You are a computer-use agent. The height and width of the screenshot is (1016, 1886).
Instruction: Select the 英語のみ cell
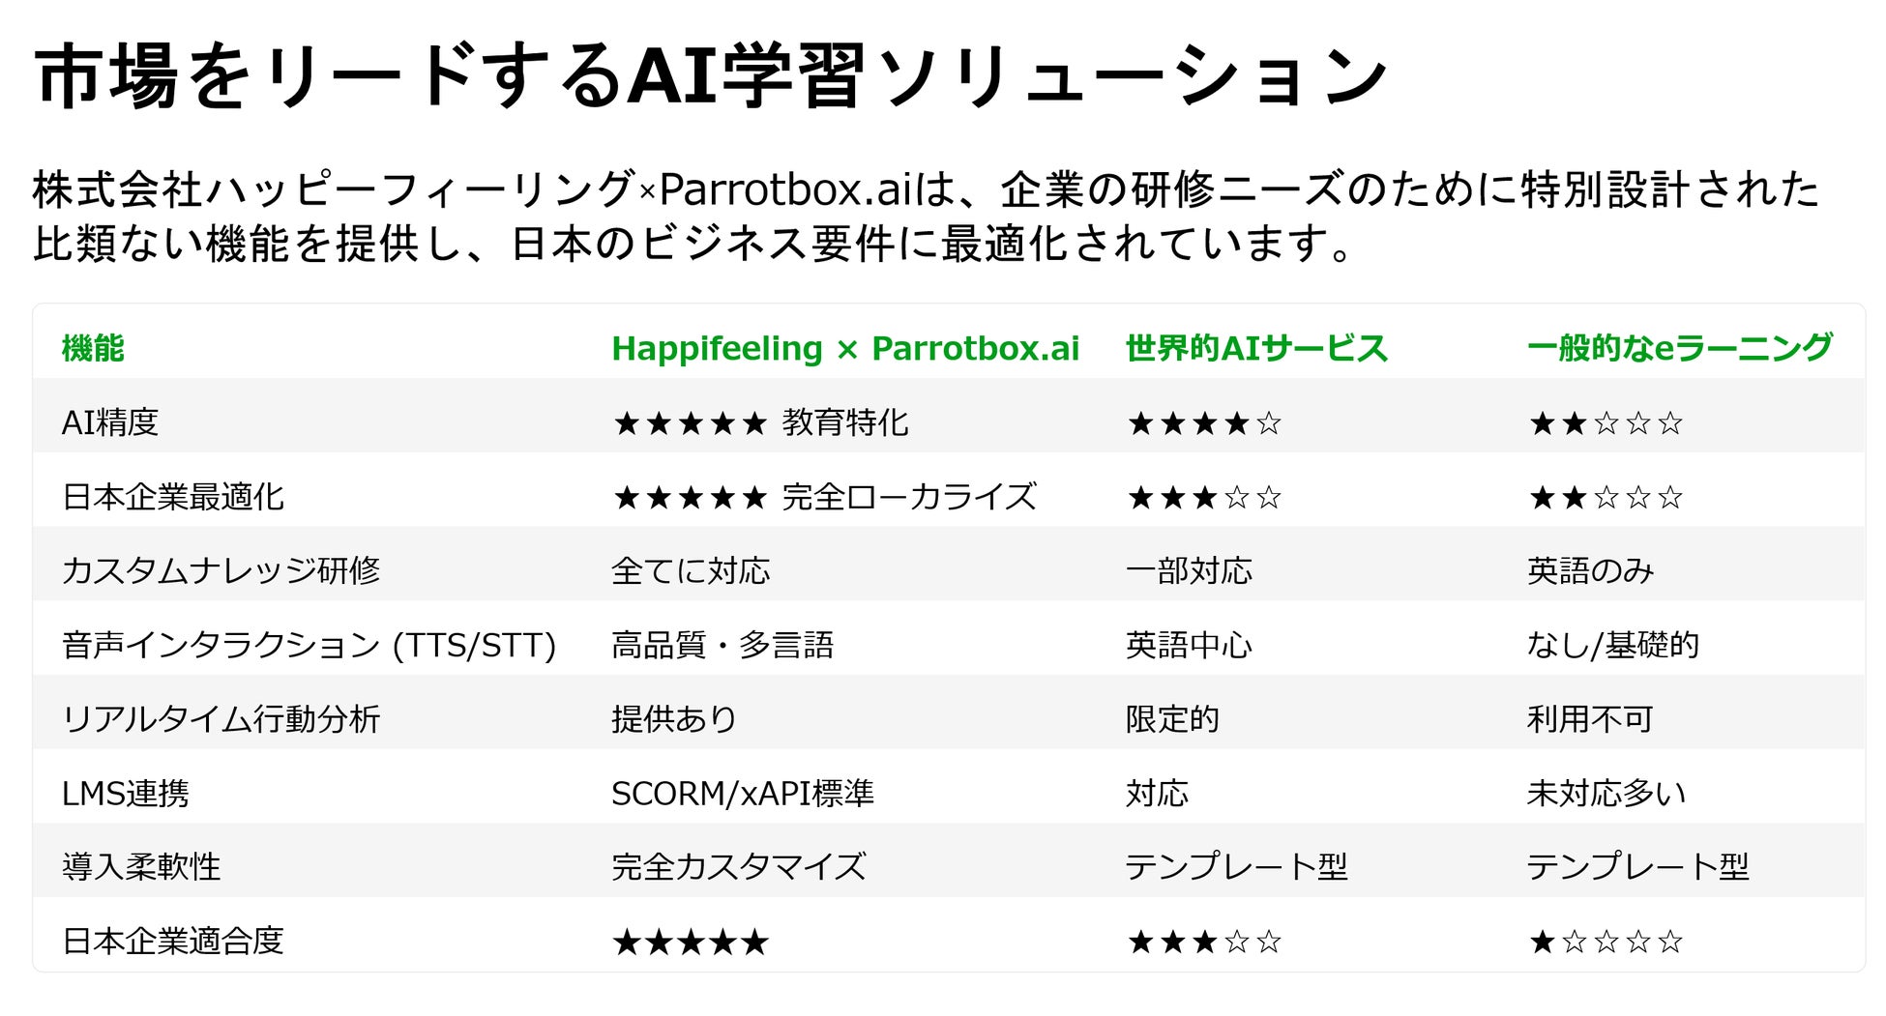(x=1590, y=570)
